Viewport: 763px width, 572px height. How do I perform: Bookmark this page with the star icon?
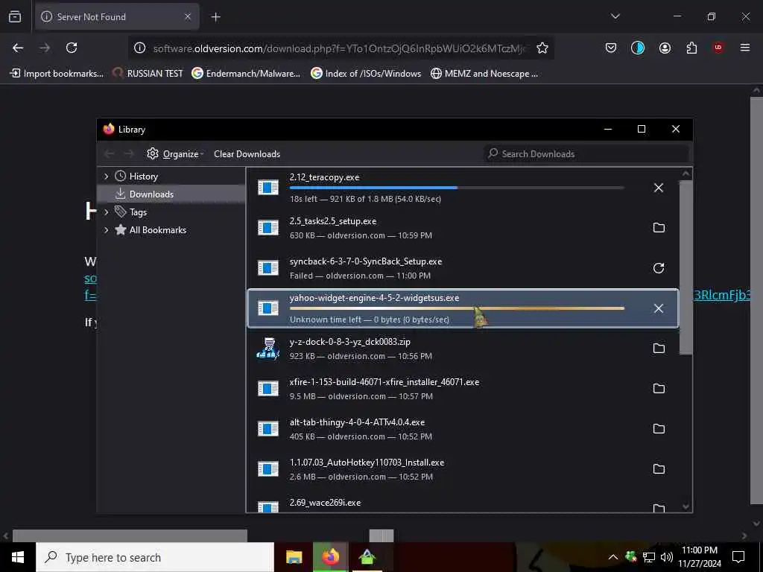(x=542, y=48)
